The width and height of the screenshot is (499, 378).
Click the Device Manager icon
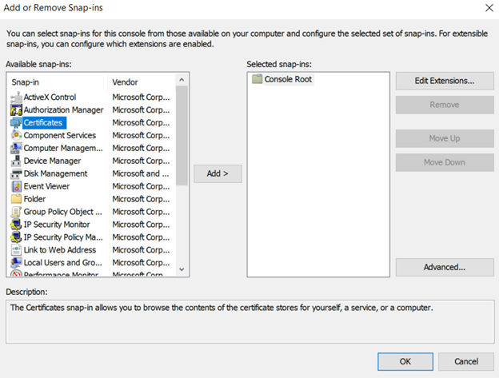[16, 161]
